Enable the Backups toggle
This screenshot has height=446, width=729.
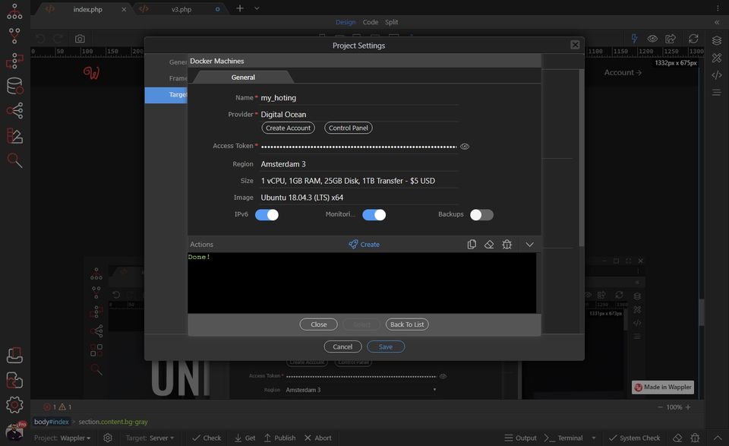(x=481, y=215)
